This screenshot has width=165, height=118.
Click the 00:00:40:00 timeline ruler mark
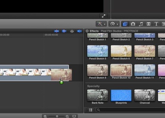pos(51,35)
